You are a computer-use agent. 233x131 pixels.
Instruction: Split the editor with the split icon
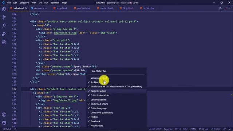[x=225, y=8]
